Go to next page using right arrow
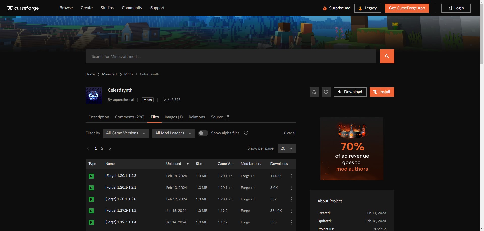 coord(110,148)
